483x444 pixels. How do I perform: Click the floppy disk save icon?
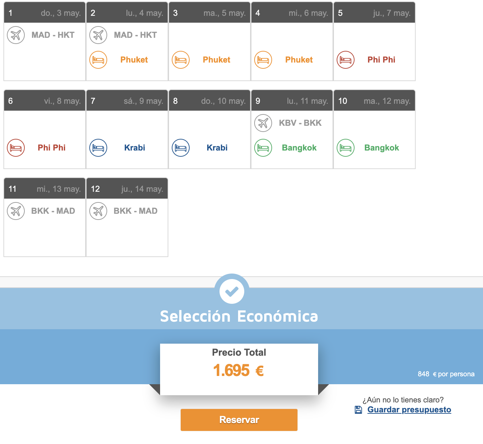coord(358,410)
